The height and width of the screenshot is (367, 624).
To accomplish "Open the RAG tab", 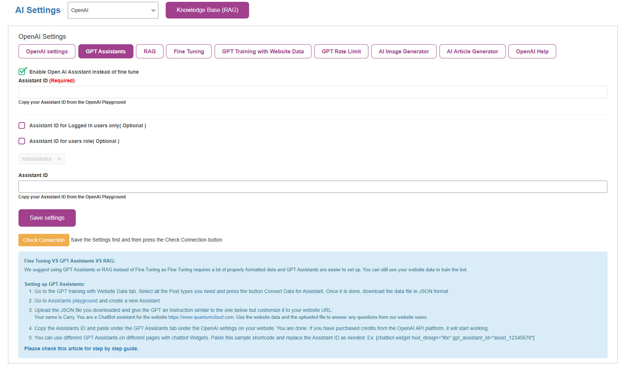I will tap(149, 51).
